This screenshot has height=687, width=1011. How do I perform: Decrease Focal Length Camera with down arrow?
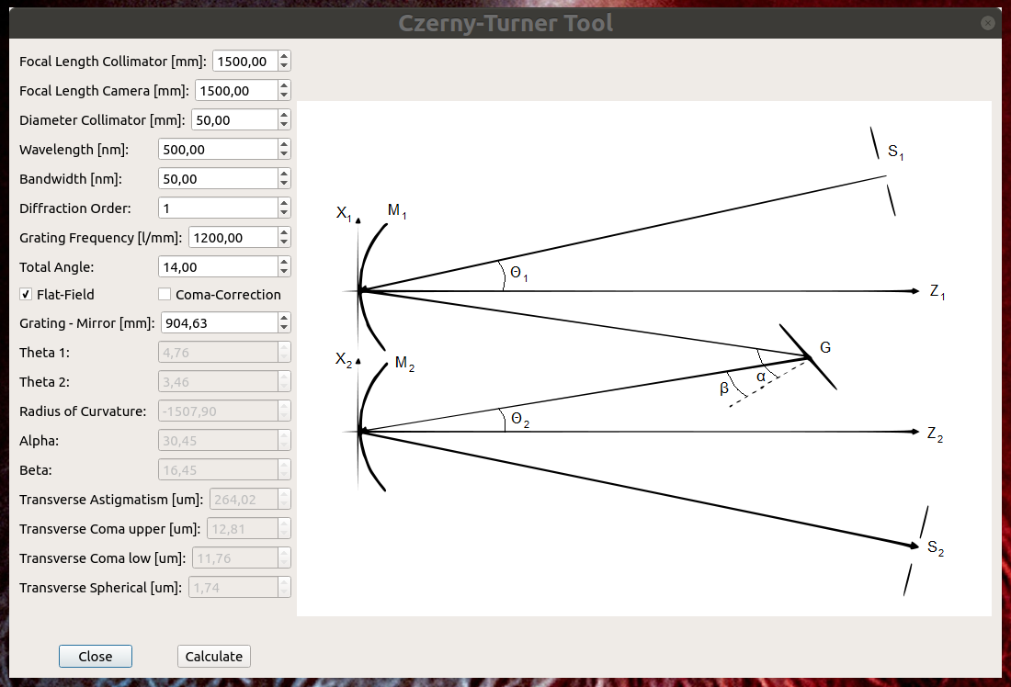pos(284,95)
